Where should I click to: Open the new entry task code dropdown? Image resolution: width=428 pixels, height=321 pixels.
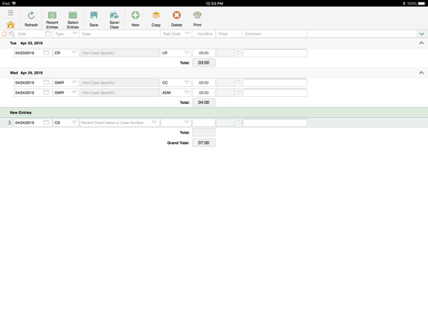point(187,123)
